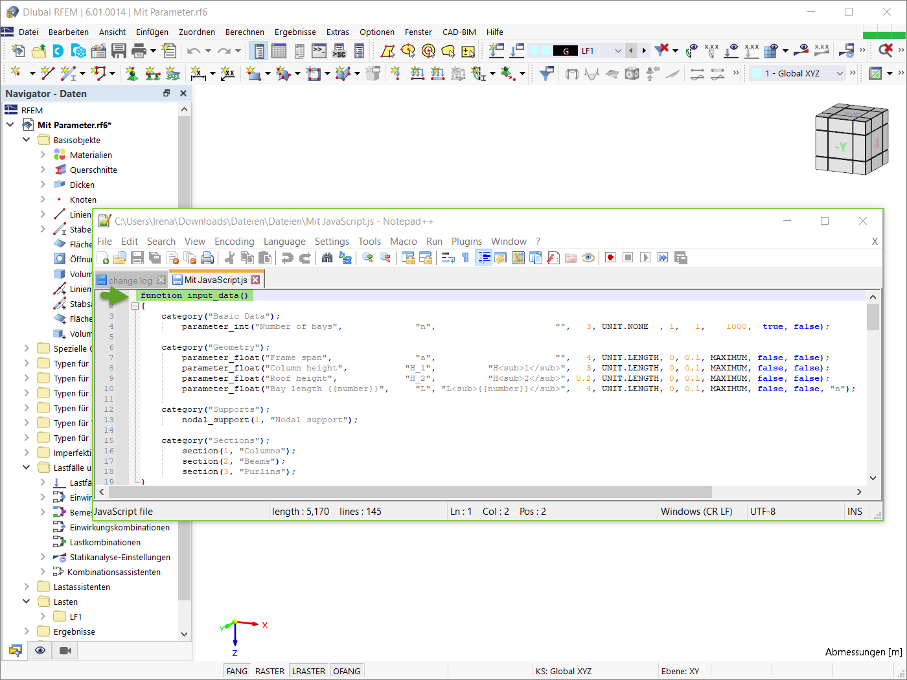
Task: Toggle LRASTER in the status bar
Action: [x=309, y=671]
